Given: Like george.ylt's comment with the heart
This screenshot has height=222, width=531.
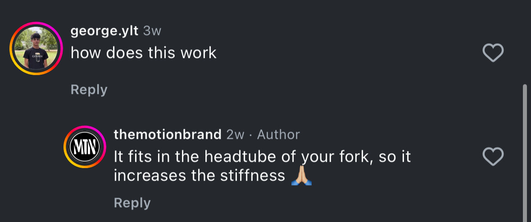Looking at the screenshot, I should [x=493, y=53].
